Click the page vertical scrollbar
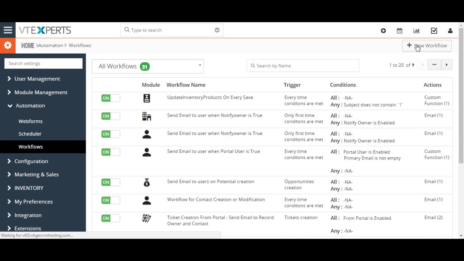This screenshot has width=464, height=261. pyautogui.click(x=461, y=95)
